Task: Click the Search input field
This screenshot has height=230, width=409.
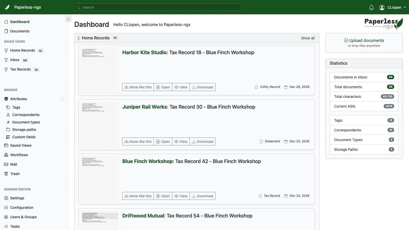Action: point(158,7)
